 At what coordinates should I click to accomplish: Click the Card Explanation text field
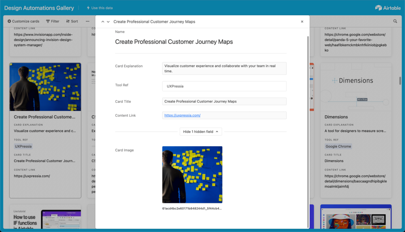point(224,68)
